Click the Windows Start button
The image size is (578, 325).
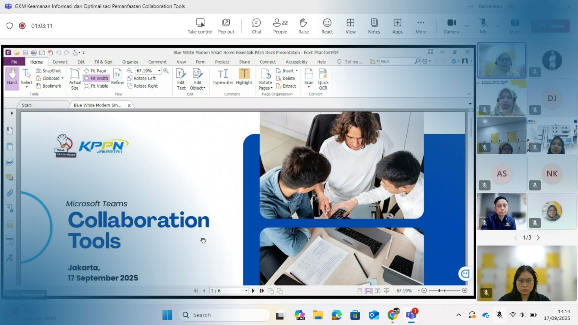[167, 315]
